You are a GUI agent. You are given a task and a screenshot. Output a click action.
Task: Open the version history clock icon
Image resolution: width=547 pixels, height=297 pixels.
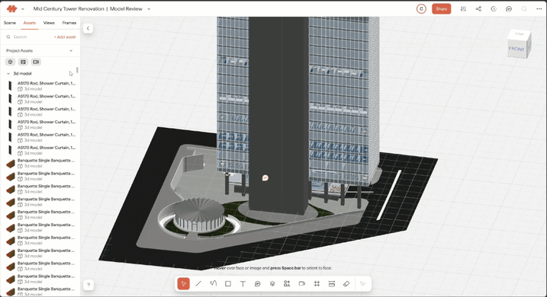(494, 9)
